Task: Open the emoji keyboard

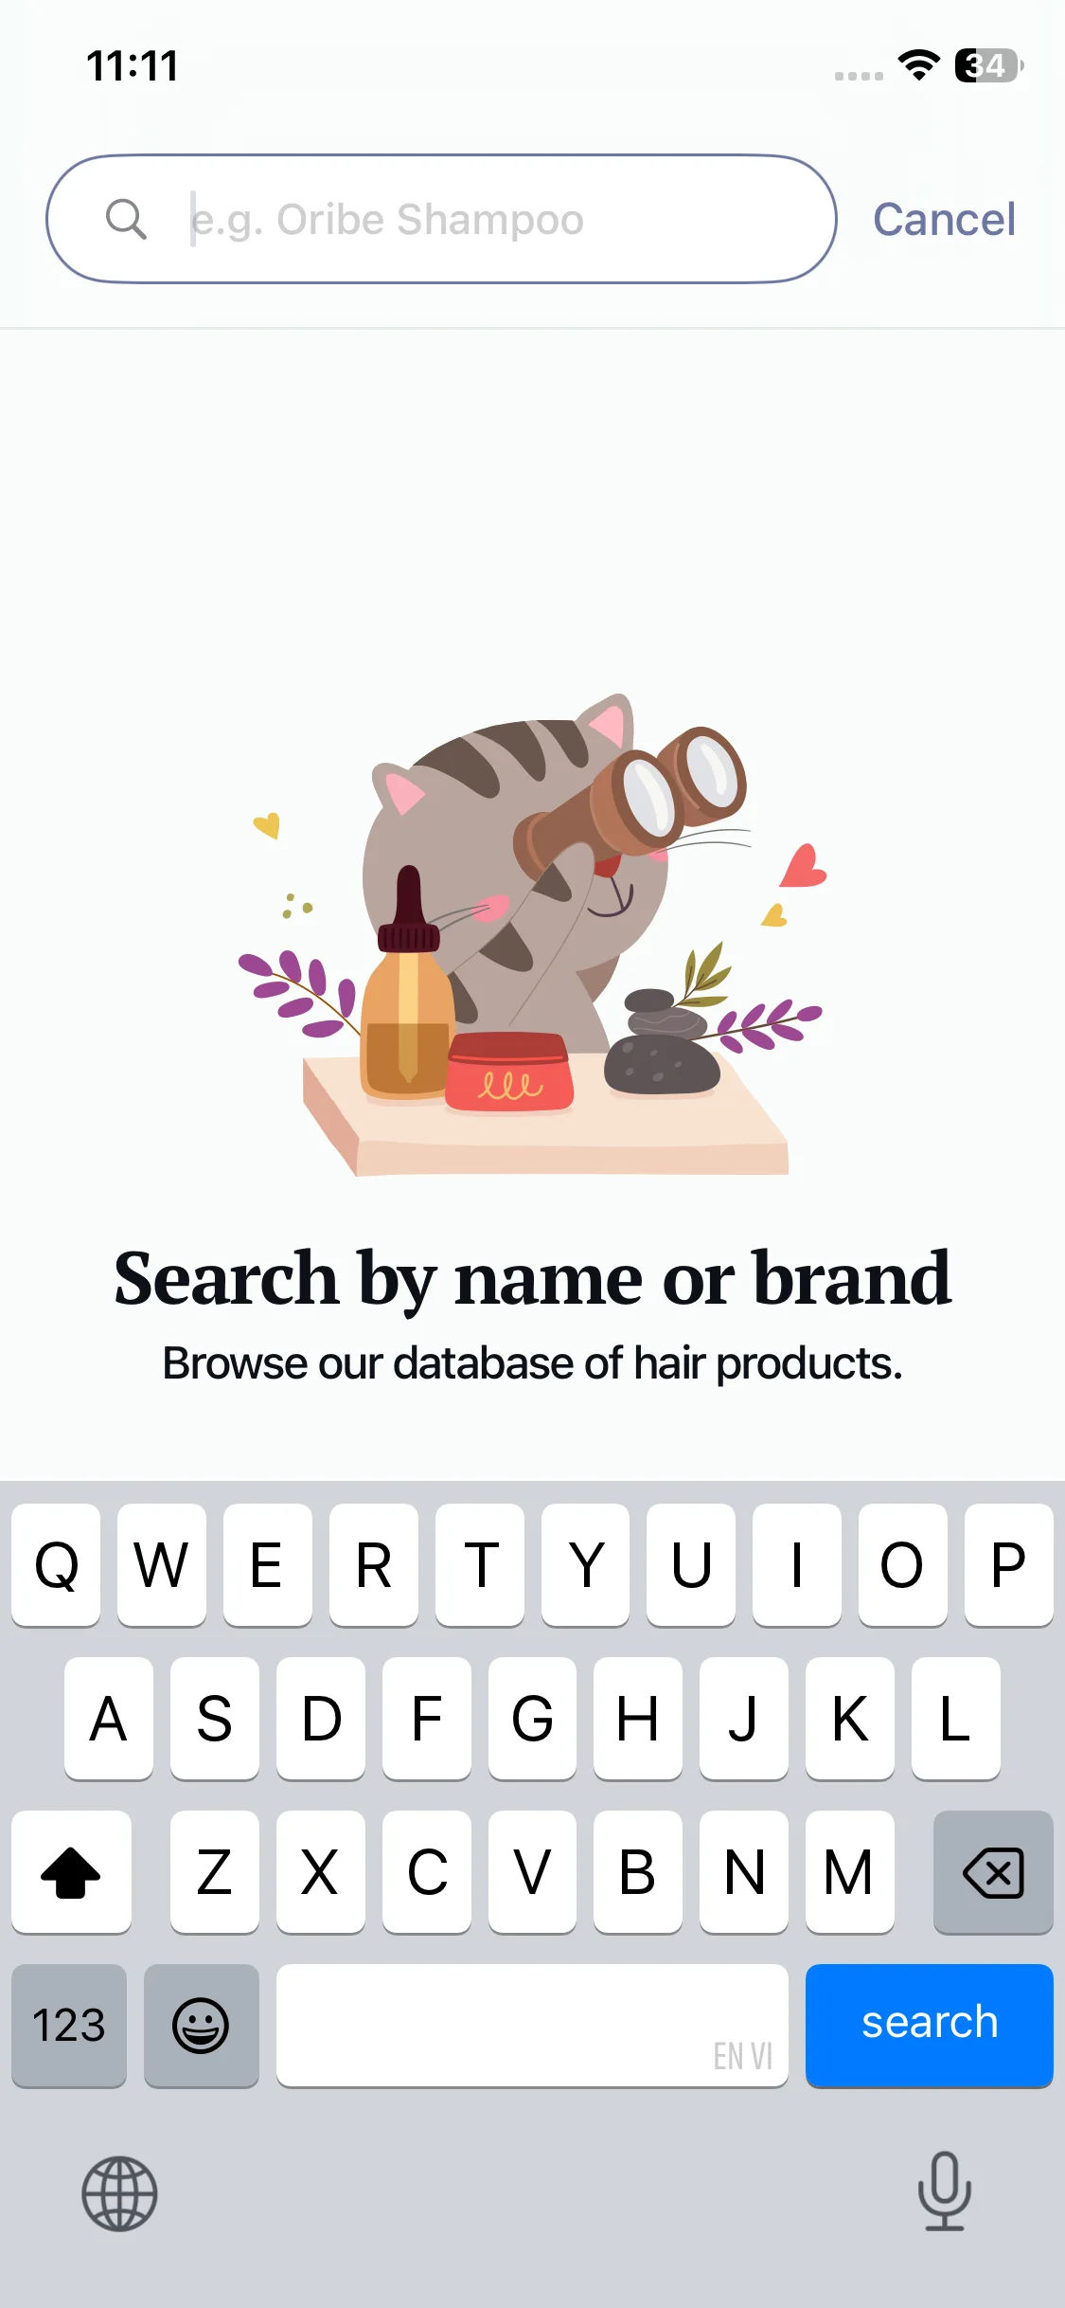Action: tap(201, 2025)
